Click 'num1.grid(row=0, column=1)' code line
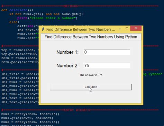This screenshot has width=164, height=126. (27, 118)
